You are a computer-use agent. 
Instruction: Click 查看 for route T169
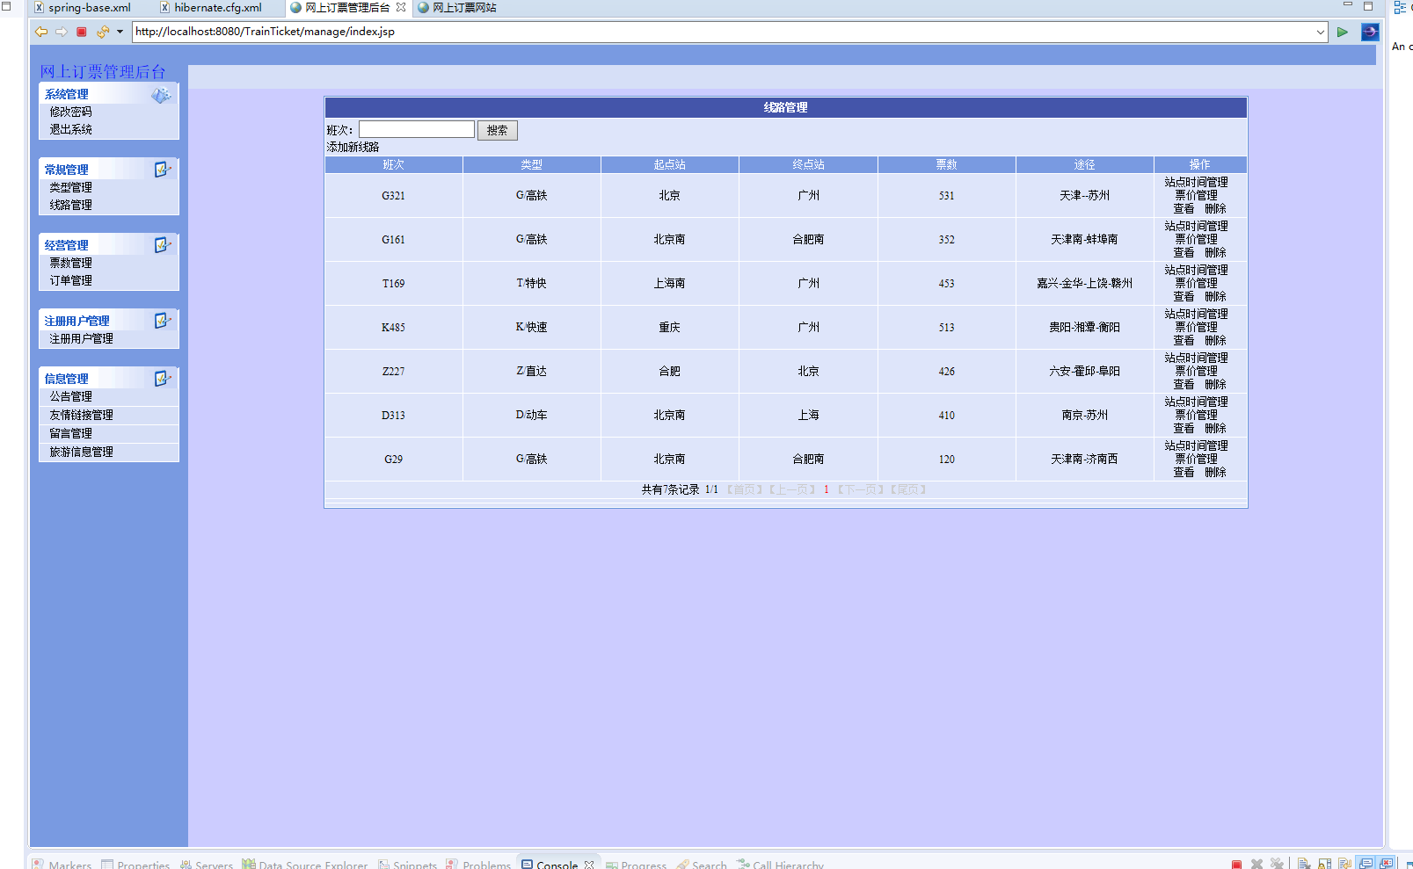pyautogui.click(x=1184, y=296)
